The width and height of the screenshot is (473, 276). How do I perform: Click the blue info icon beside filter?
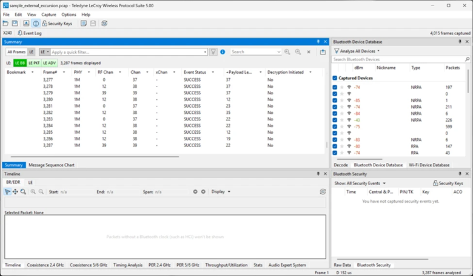[223, 52]
